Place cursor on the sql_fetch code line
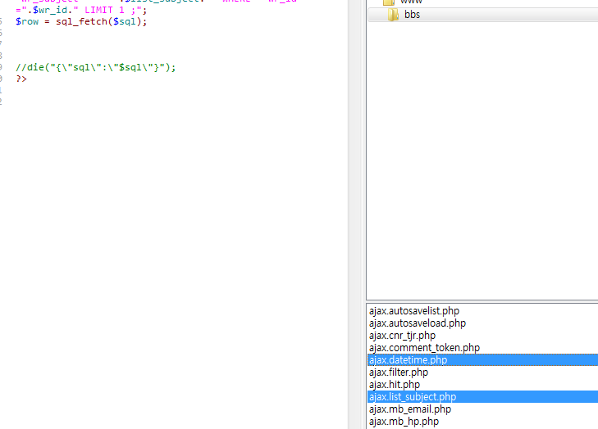This screenshot has height=429, width=598. coord(81,21)
